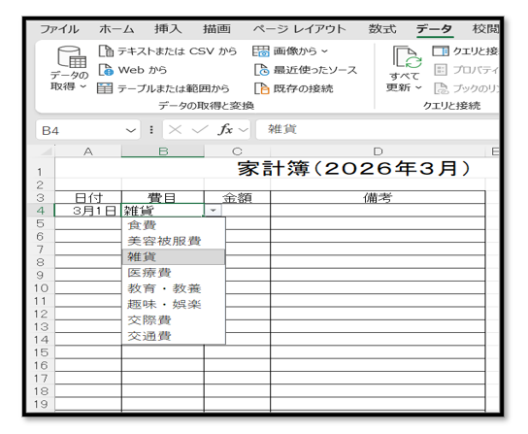The height and width of the screenshot is (434, 528).
Task: Click 既存の接続 icon
Action: pos(262,88)
